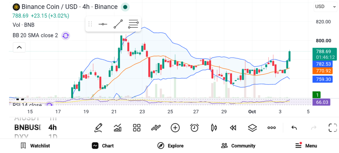Click the BB 20 SMA close 2 label
Image resolution: width=339 pixels, height=153 pixels.
[35, 35]
